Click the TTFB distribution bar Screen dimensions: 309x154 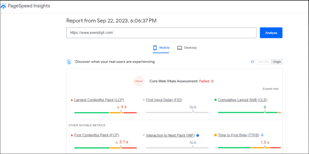click(x=249, y=148)
